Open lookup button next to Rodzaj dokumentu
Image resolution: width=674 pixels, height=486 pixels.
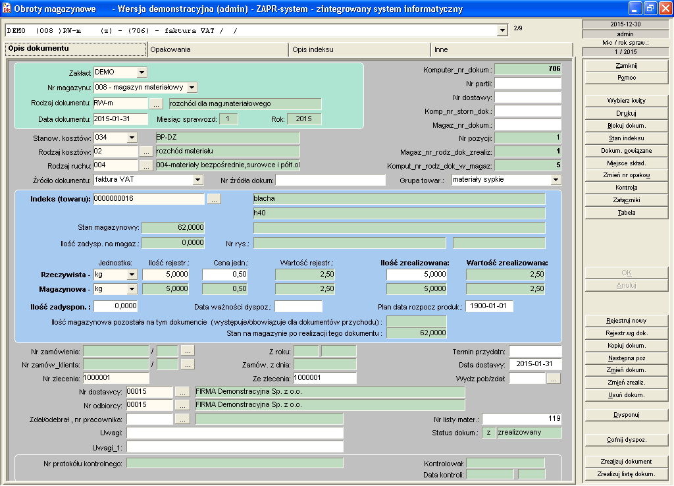point(155,103)
